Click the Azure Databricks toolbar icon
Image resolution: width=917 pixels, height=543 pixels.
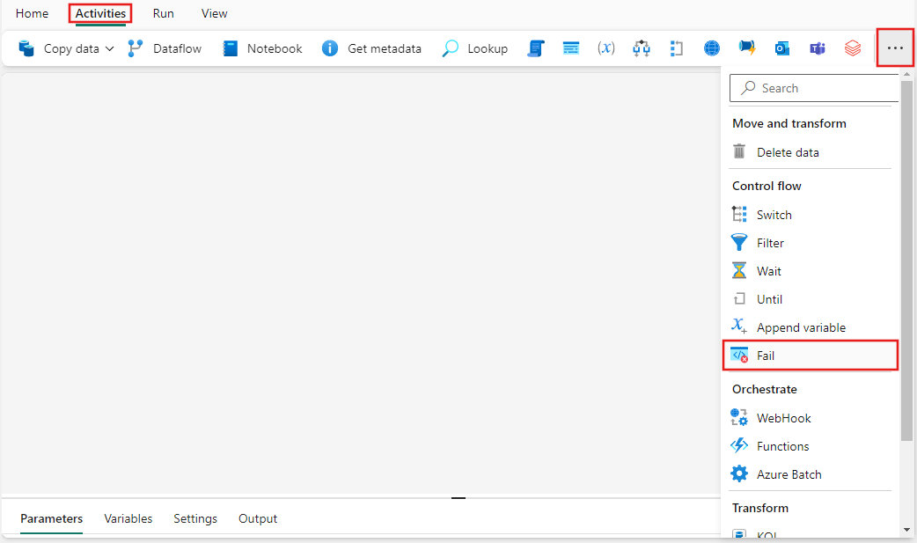tap(852, 48)
